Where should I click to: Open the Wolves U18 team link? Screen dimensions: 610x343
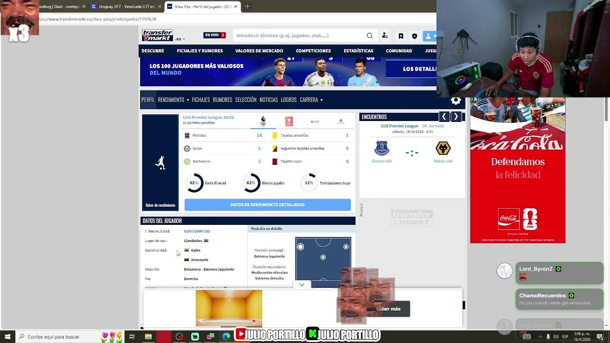(x=443, y=161)
